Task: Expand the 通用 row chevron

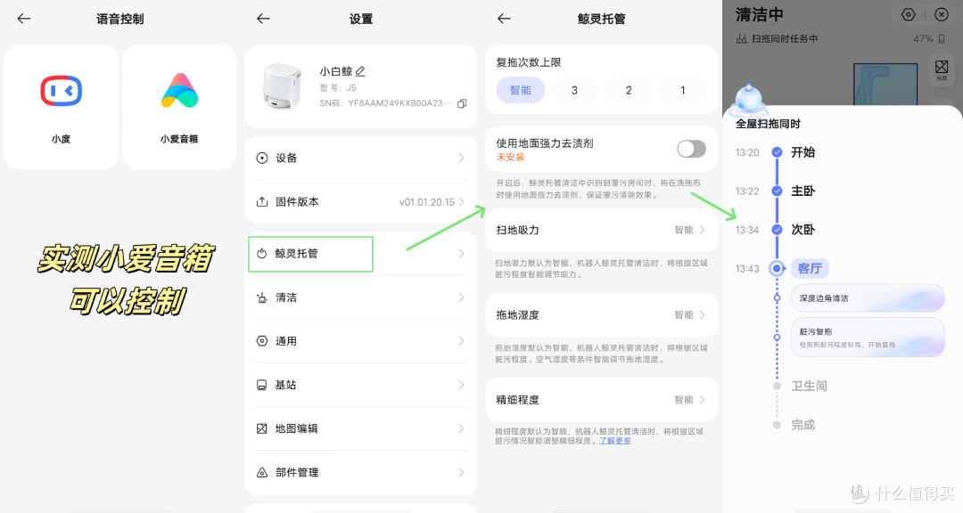Action: (461, 341)
